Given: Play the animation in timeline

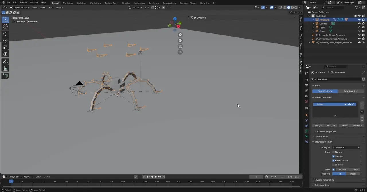Looking at the screenshot, I should coord(156,177).
